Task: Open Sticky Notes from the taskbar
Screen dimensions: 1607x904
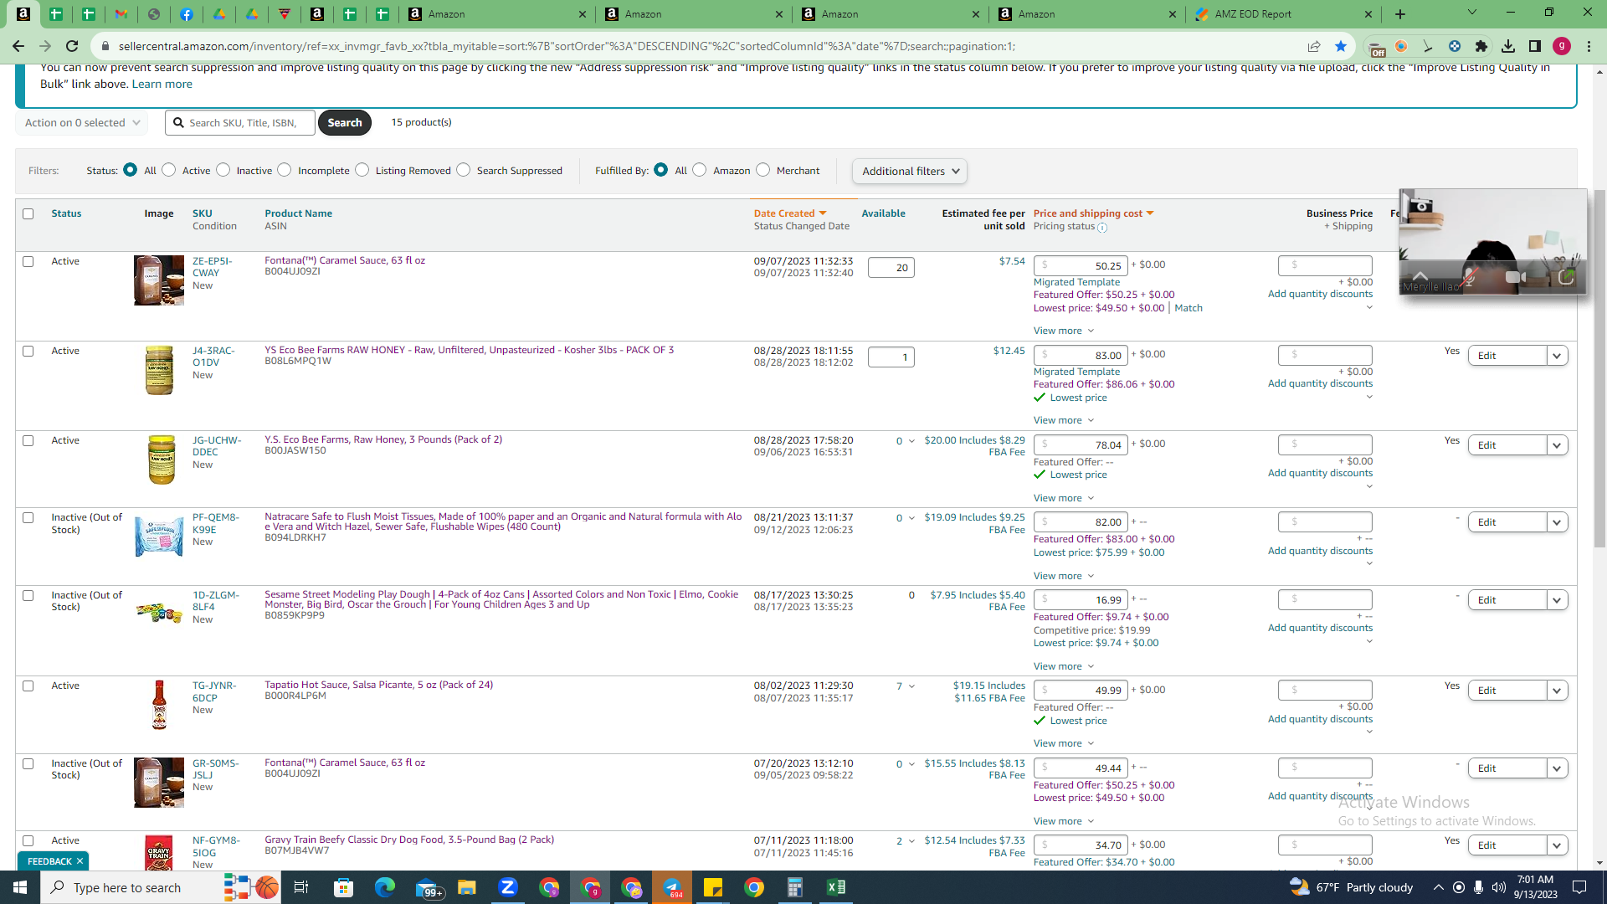Action: (x=713, y=887)
